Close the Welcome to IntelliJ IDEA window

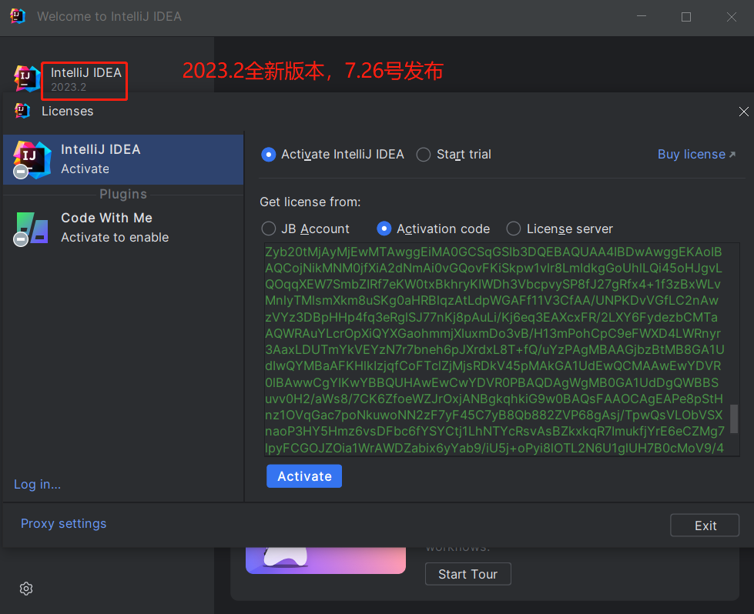click(732, 17)
